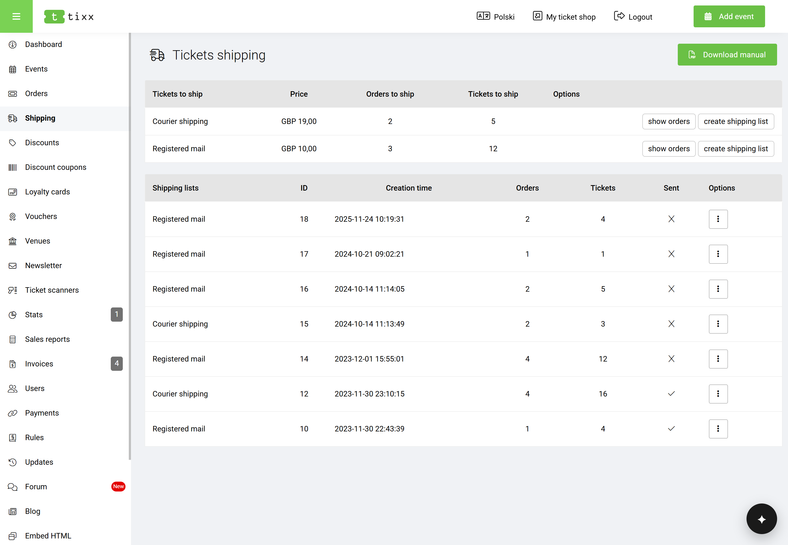Click the Ticket scanners icon
Screen dimensions: 788x545
click(13, 290)
